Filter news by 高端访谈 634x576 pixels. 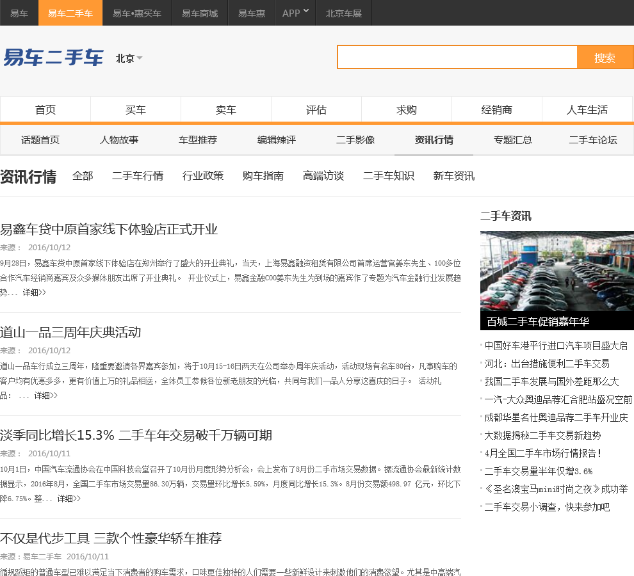pyautogui.click(x=323, y=176)
